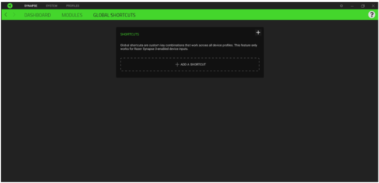Open settings gear in the title bar
The height and width of the screenshot is (183, 379).
coord(341,6)
